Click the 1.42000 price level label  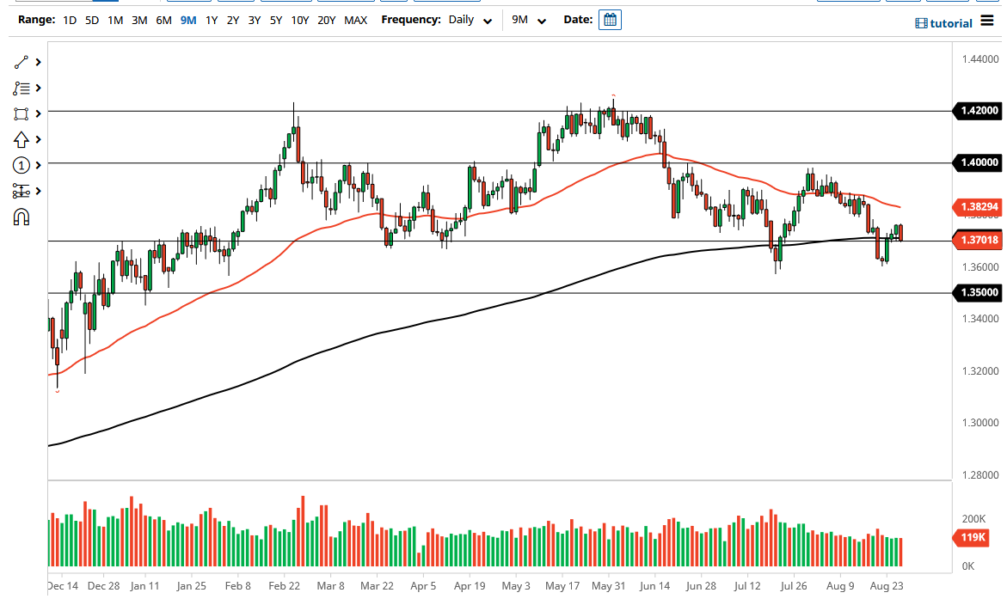coord(978,111)
